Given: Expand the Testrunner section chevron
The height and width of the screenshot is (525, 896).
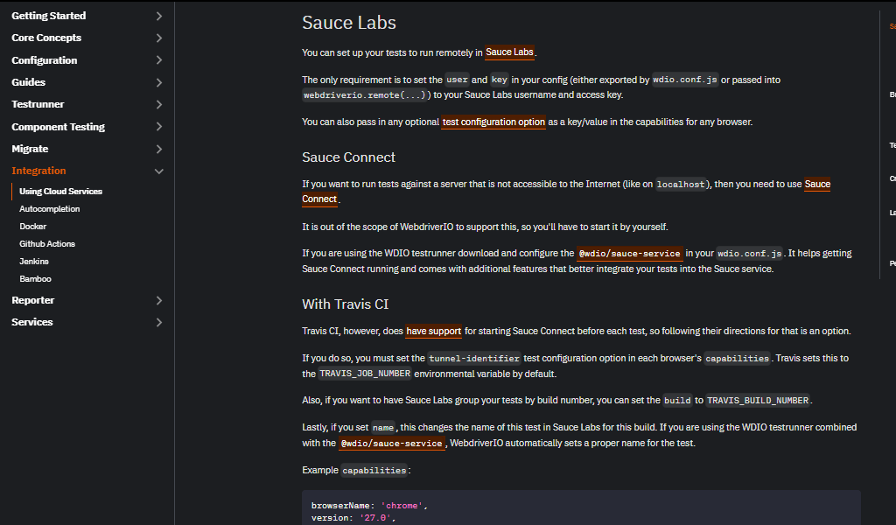Looking at the screenshot, I should tap(159, 104).
